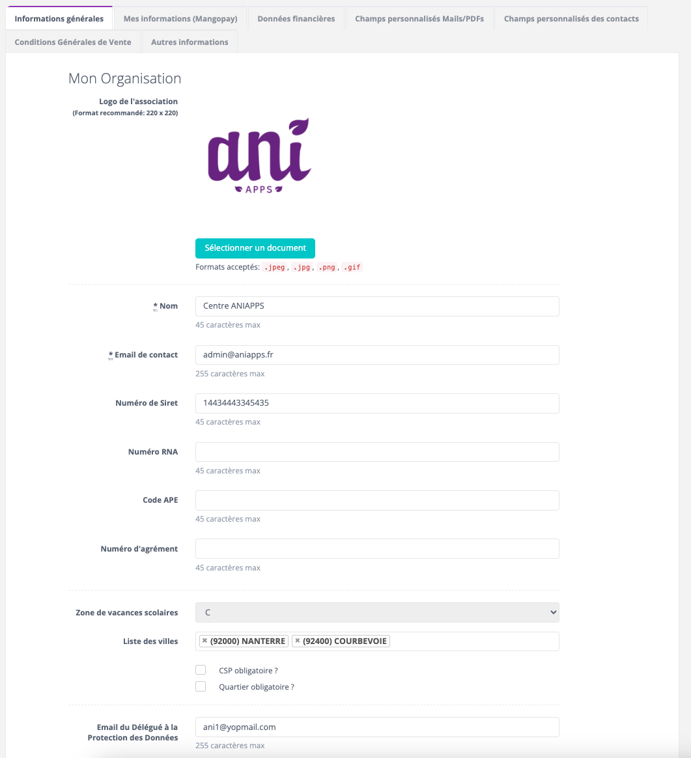Click the Code APE input field
Screen dimensions: 691x758
[x=377, y=500]
